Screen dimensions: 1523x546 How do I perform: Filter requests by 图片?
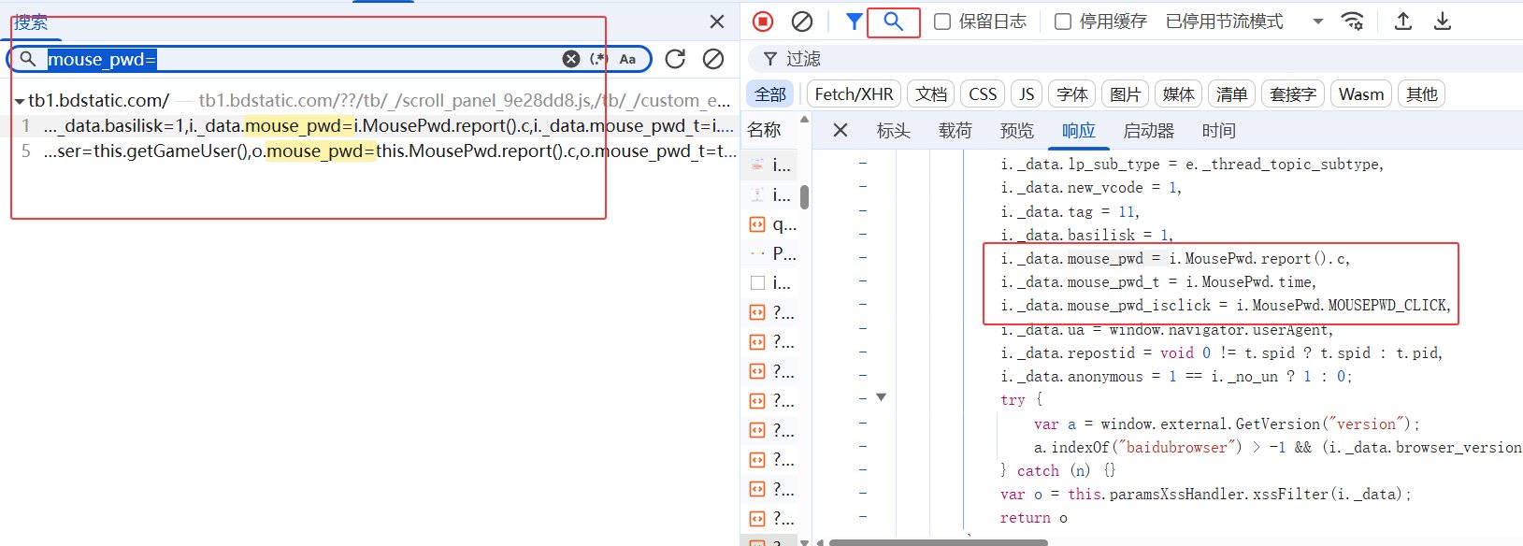click(x=1126, y=94)
